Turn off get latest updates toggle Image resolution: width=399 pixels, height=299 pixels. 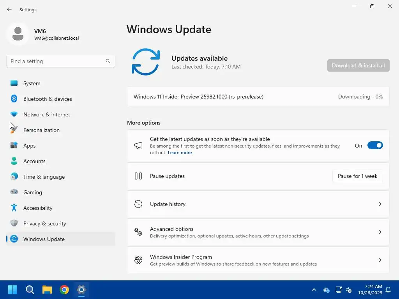coord(375,146)
